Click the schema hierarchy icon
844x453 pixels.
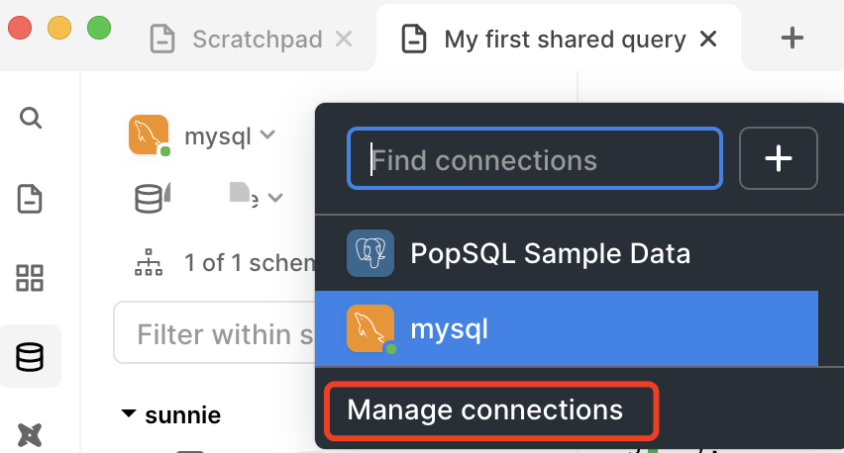pos(150,263)
